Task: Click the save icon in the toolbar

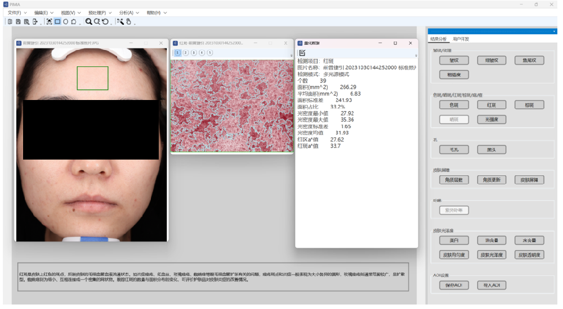Action: pyautogui.click(x=18, y=21)
